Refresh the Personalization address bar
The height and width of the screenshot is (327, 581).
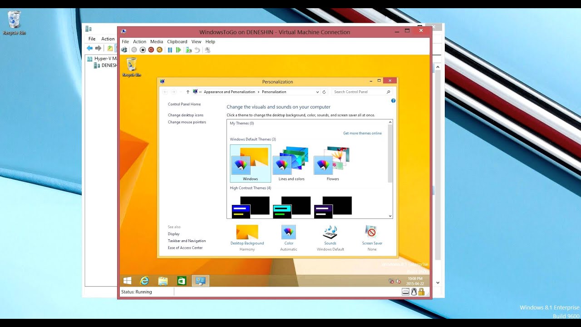point(324,92)
